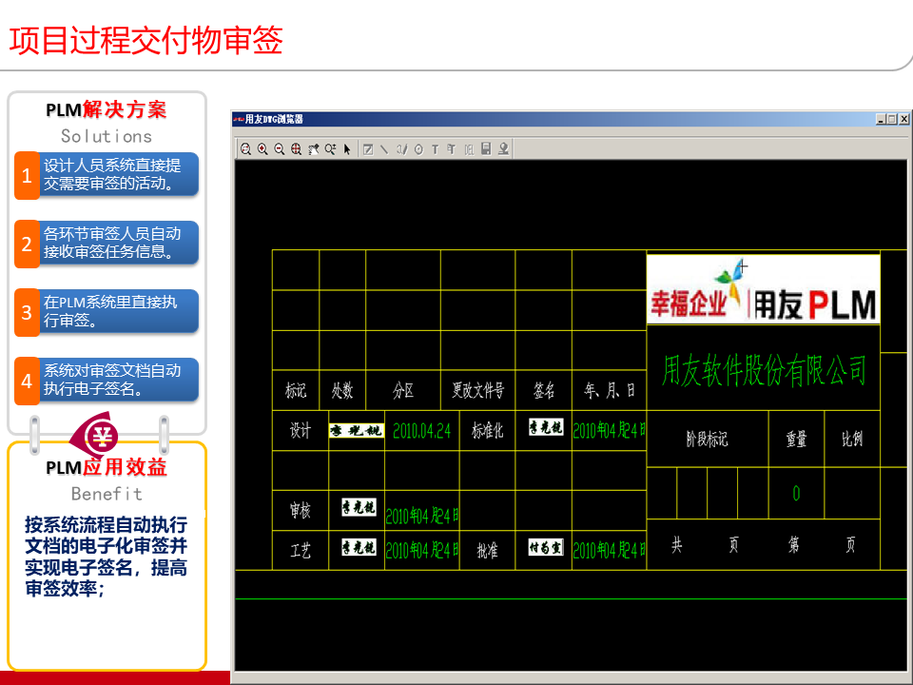This screenshot has height=685, width=913.
Task: Click the PLM解决方案 Solutions heading
Action: pyautogui.click(x=107, y=122)
